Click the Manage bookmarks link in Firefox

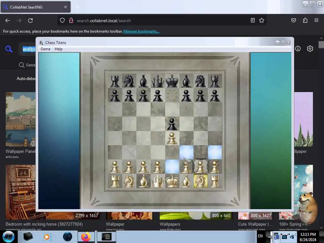coord(141,31)
